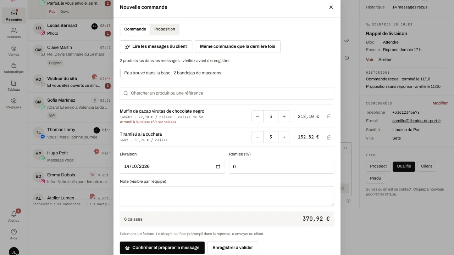Open the Livraison date picker calendar
This screenshot has height=255, width=454.
tap(218, 166)
